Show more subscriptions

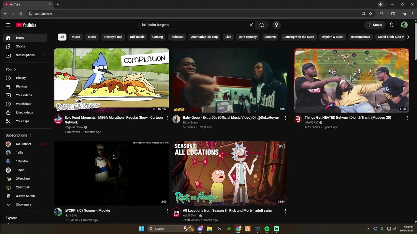[25, 205]
